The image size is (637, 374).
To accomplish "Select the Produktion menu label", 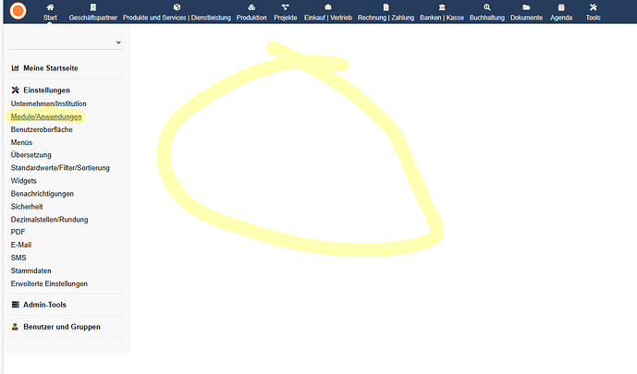I will pyautogui.click(x=251, y=18).
